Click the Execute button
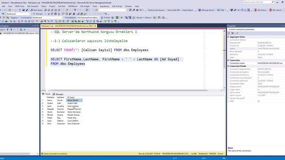 point(37,14)
